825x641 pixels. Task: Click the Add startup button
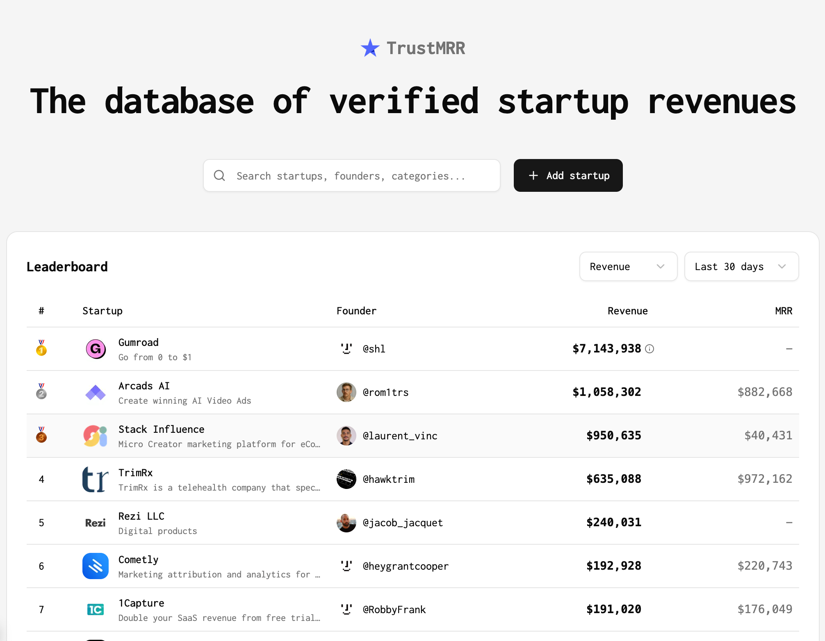pyautogui.click(x=568, y=175)
